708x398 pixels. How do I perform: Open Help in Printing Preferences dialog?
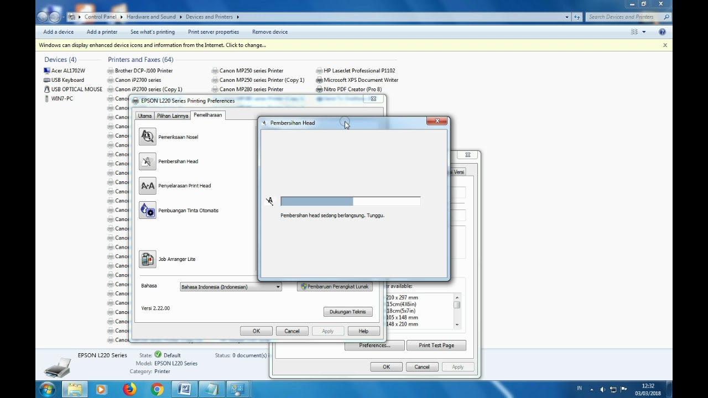[363, 331]
